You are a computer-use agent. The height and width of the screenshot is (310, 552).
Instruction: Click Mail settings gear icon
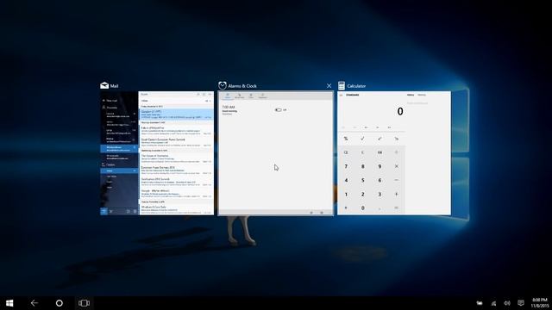coord(135,211)
